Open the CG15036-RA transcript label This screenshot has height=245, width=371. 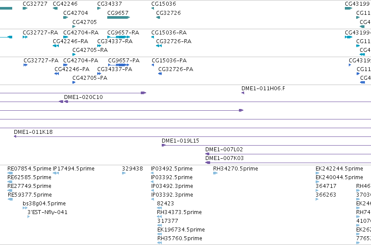pos(169,32)
